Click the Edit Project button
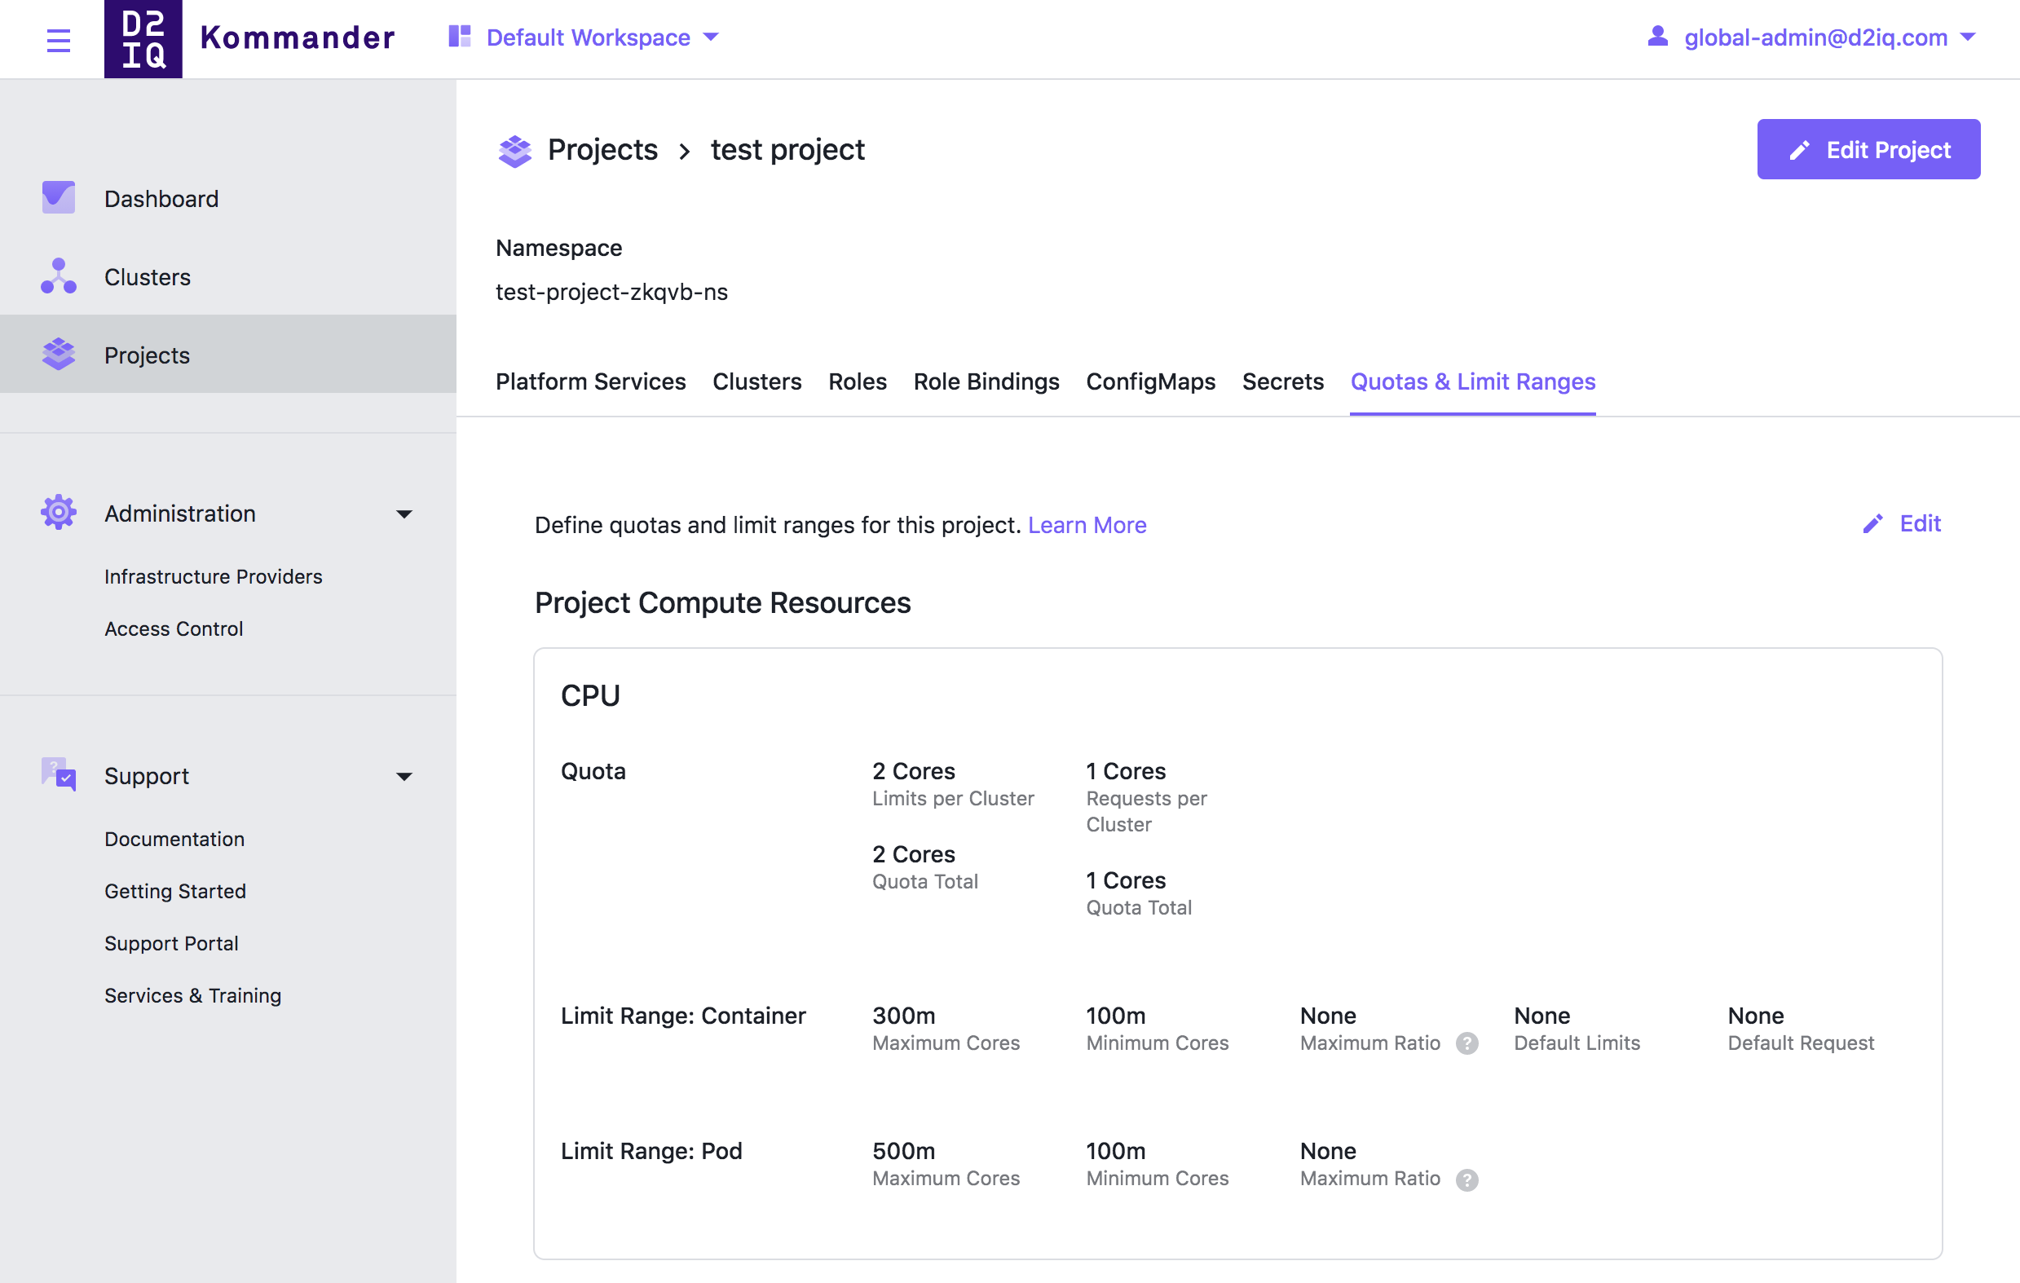The height and width of the screenshot is (1283, 2020). point(1868,149)
